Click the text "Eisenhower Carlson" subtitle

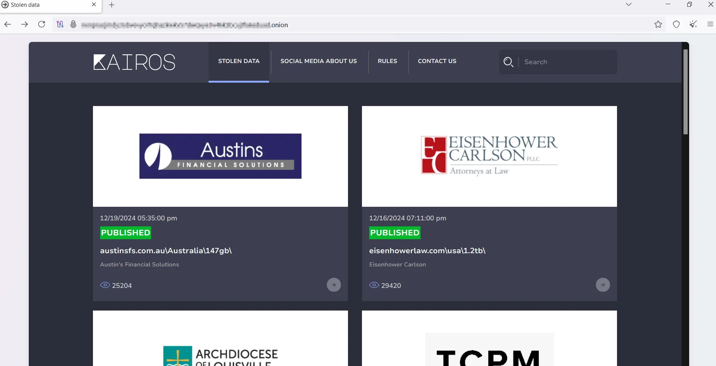pos(397,265)
